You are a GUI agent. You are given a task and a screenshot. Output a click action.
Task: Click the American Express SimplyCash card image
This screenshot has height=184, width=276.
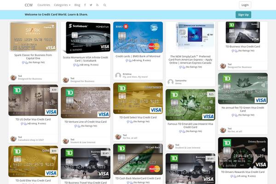(195, 34)
